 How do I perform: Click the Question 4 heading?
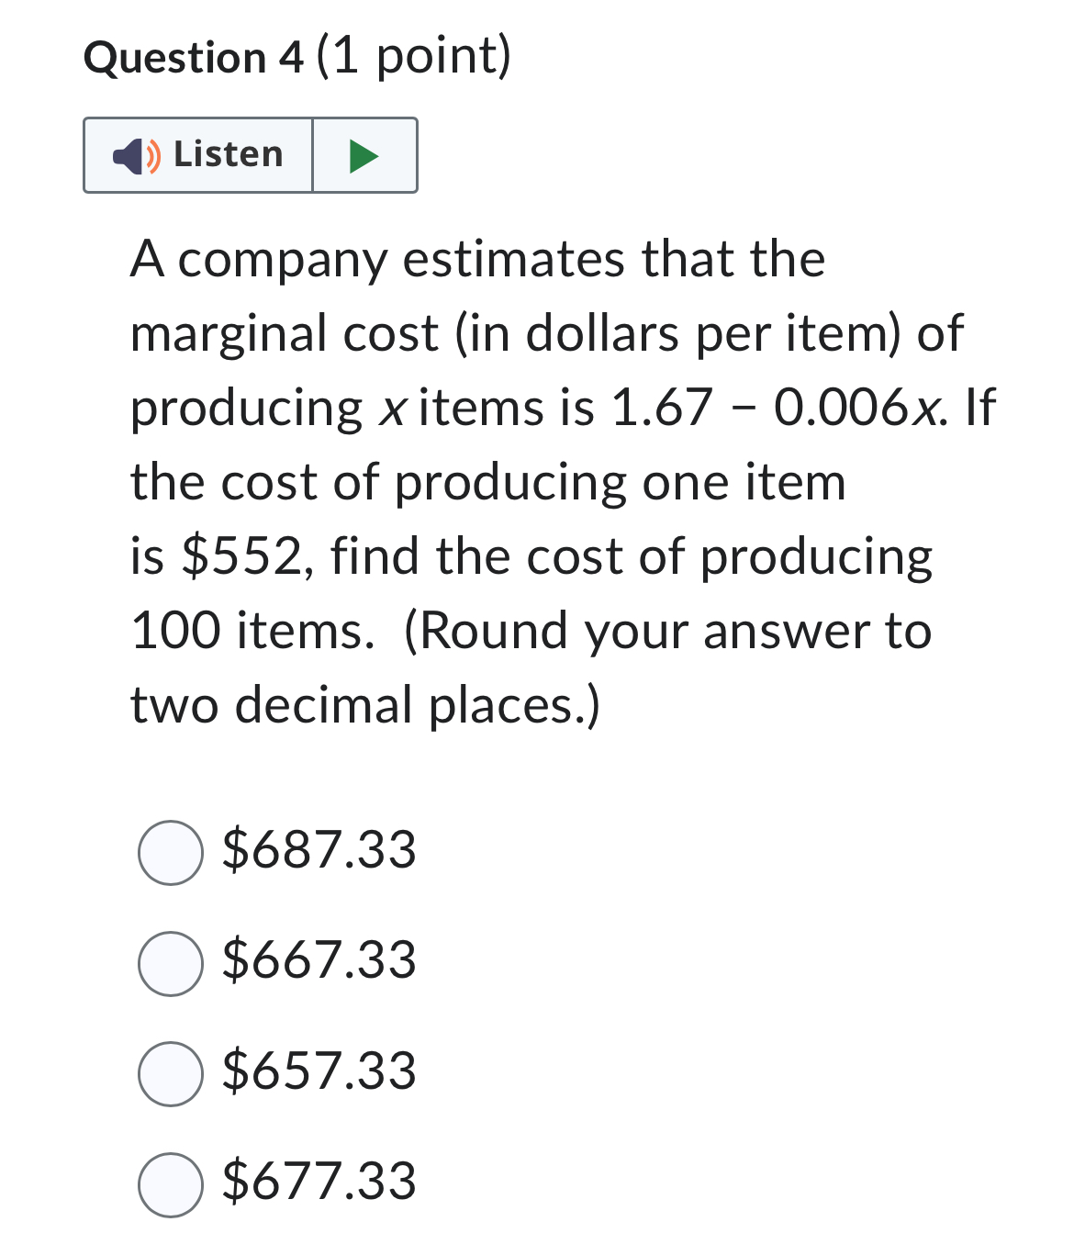click(193, 58)
